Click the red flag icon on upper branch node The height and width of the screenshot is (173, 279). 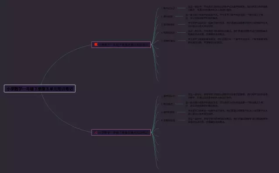[96, 44]
